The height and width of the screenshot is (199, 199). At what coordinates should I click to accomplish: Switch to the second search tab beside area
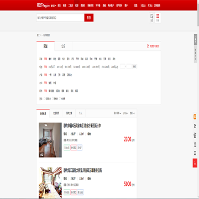pyautogui.click(x=64, y=46)
